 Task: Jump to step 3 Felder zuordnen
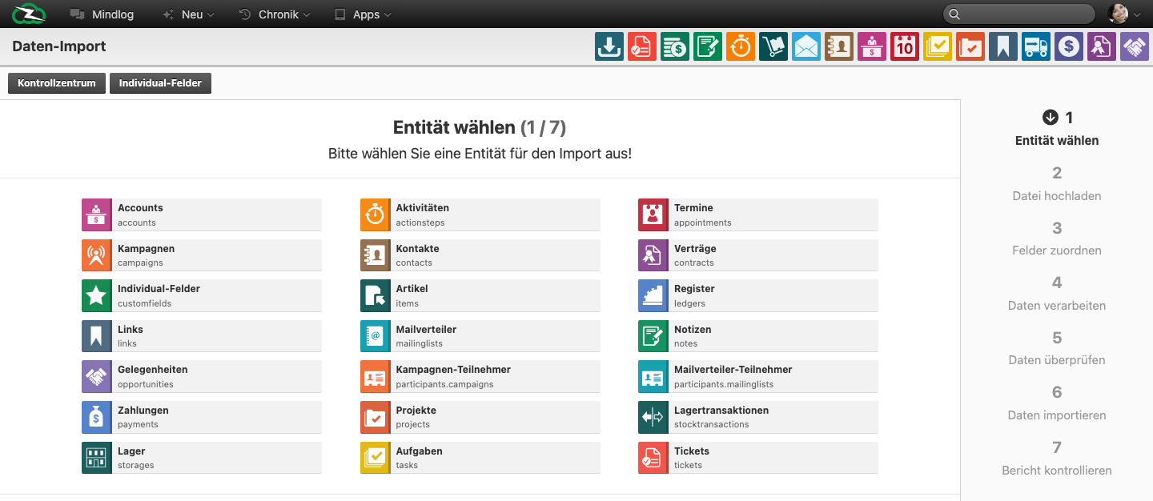pyautogui.click(x=1057, y=238)
